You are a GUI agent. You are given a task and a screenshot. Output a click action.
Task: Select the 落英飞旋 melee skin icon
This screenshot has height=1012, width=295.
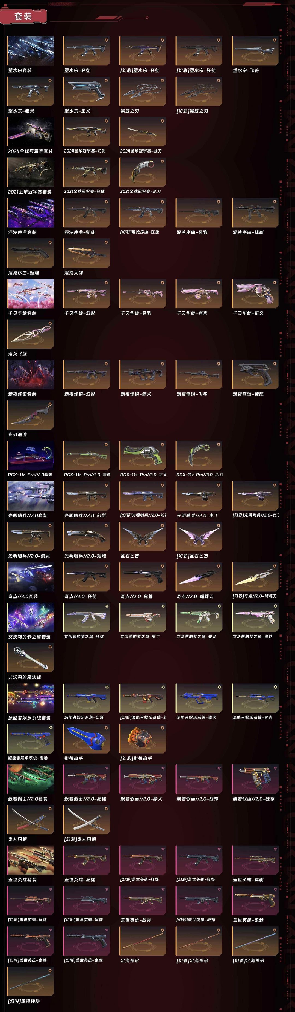click(x=31, y=334)
